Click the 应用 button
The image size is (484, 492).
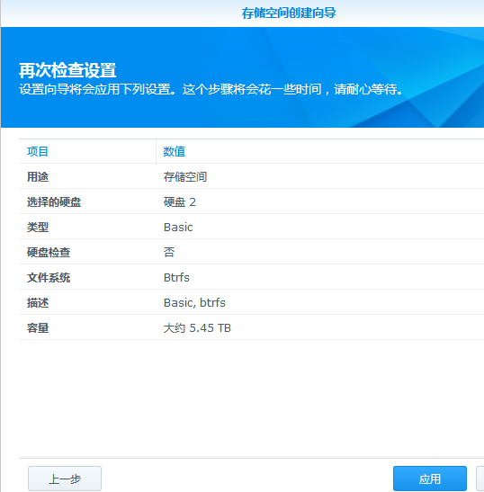coord(430,479)
